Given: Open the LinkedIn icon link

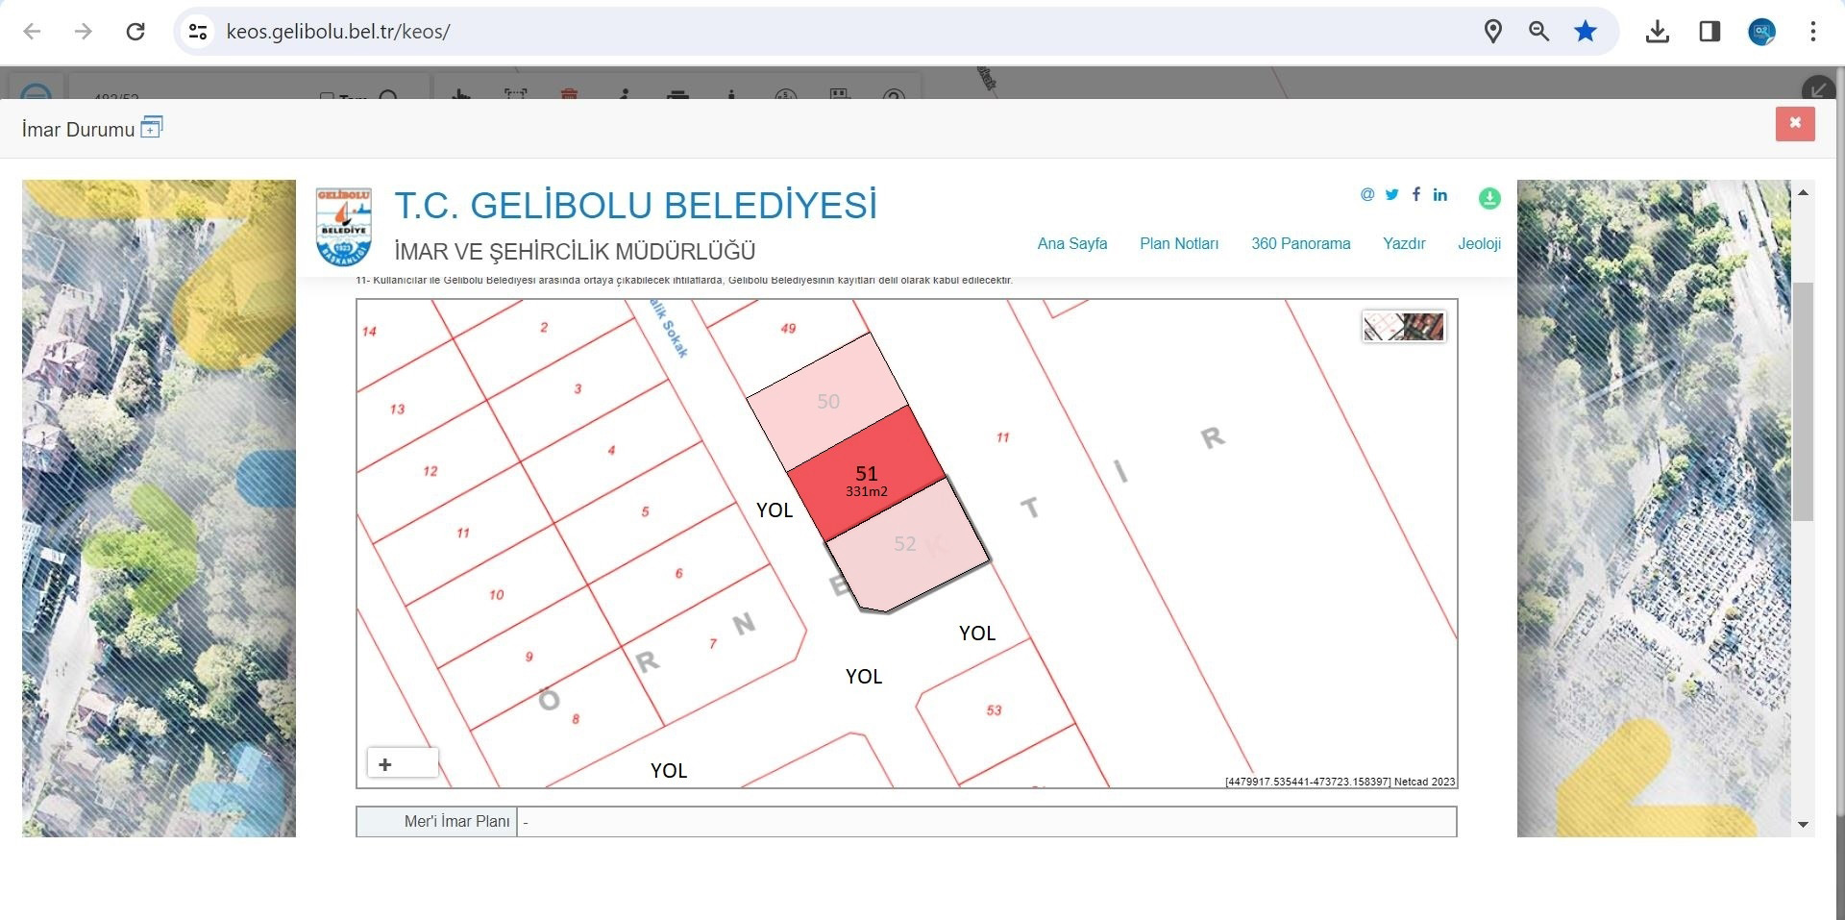Looking at the screenshot, I should pos(1439,194).
